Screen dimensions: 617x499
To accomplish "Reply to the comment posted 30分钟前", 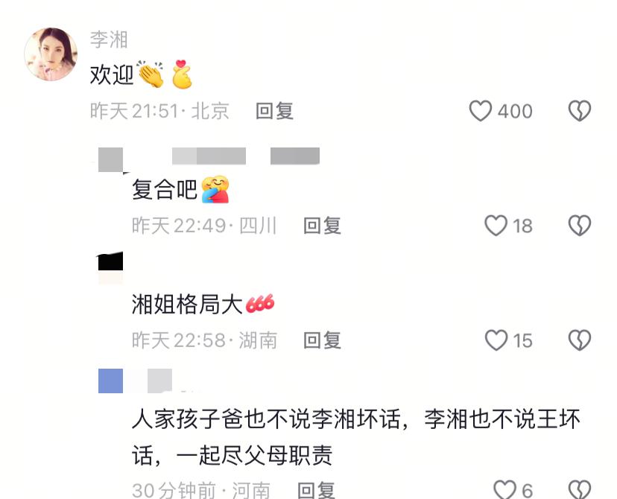I will point(316,490).
